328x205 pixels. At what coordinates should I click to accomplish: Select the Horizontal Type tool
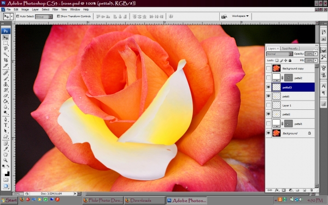coord(5,125)
